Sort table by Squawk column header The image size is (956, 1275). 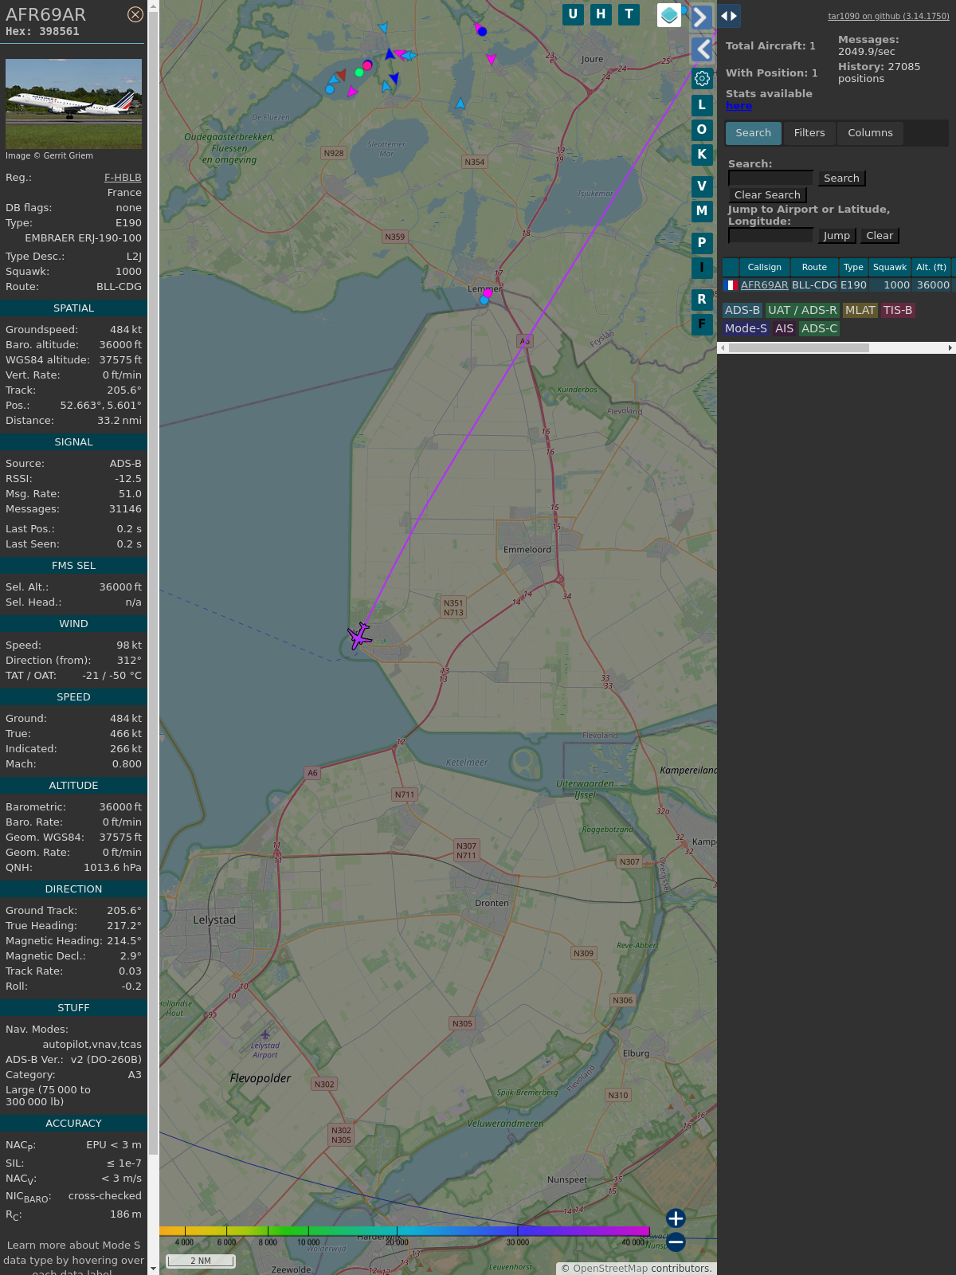(890, 267)
